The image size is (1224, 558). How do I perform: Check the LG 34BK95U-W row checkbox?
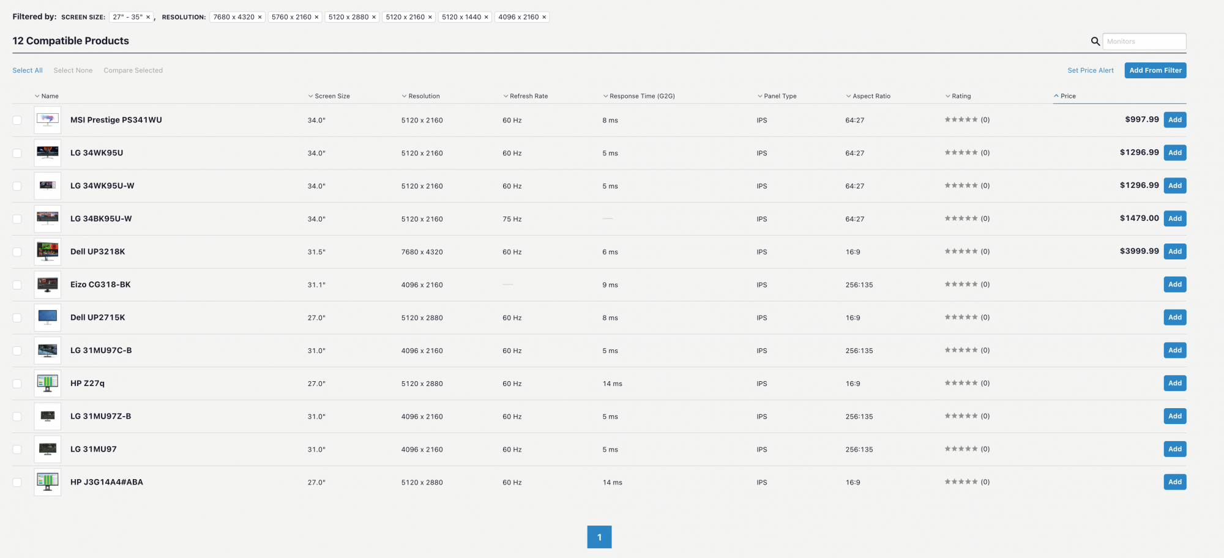(x=17, y=219)
